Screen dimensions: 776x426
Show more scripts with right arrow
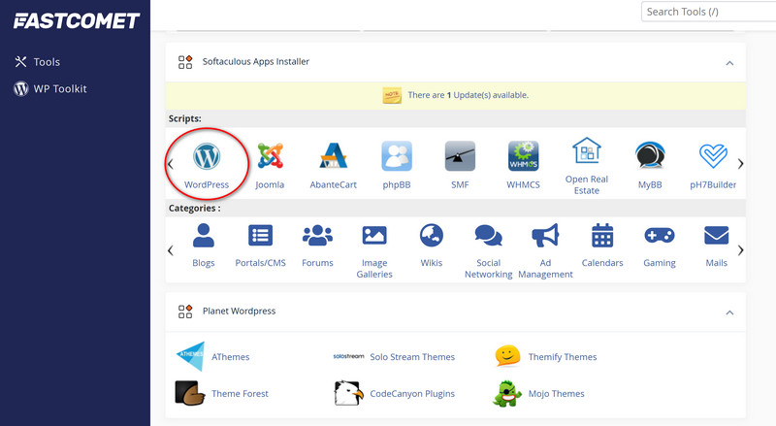pyautogui.click(x=740, y=164)
